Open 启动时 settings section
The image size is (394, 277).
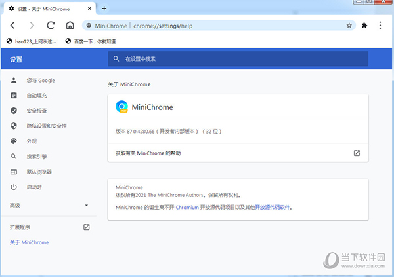tap(34, 187)
